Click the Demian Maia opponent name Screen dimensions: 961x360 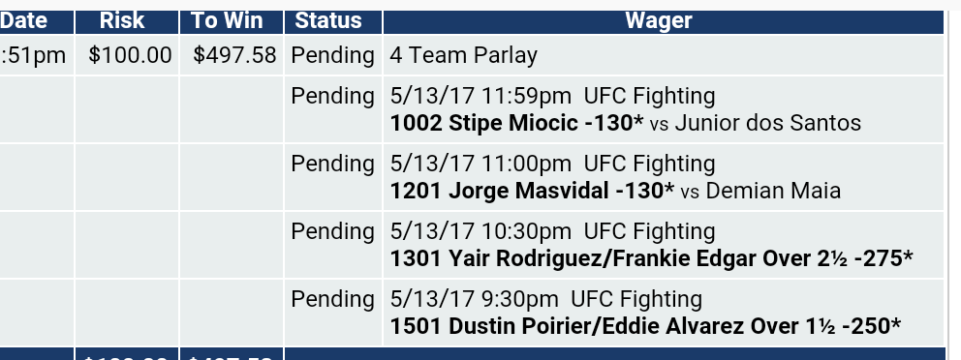tap(773, 191)
